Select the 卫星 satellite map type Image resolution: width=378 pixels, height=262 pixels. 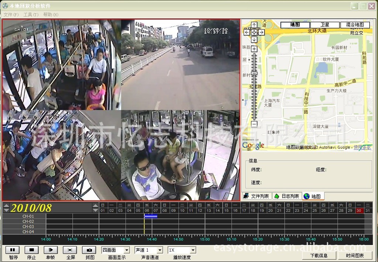(x=325, y=25)
